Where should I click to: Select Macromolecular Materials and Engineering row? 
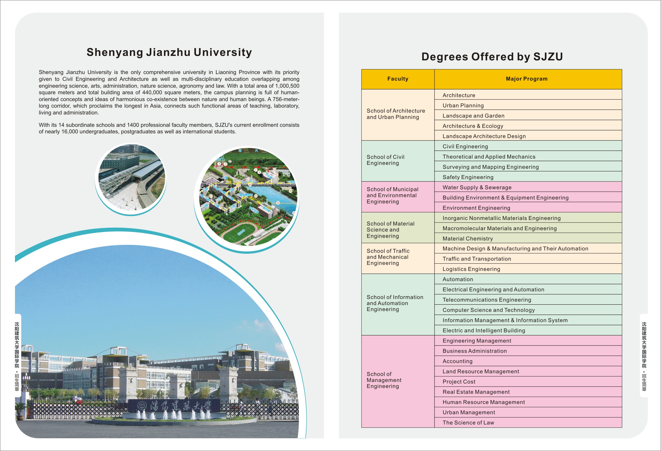coord(528,227)
